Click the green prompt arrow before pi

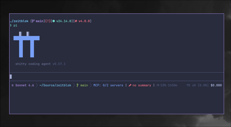coord(11,25)
